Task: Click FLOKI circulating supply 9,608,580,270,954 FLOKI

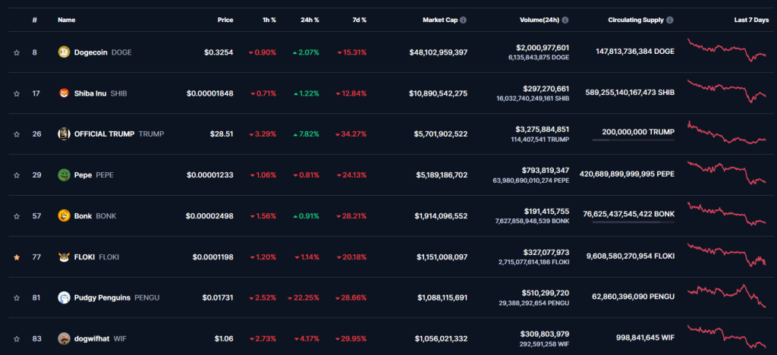Action: 631,256
